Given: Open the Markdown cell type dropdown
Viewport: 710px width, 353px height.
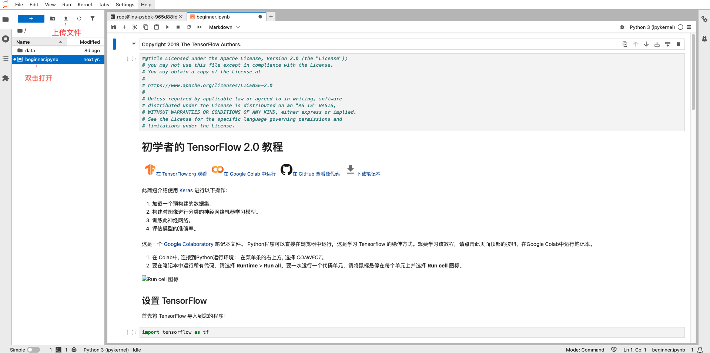Looking at the screenshot, I should (224, 27).
